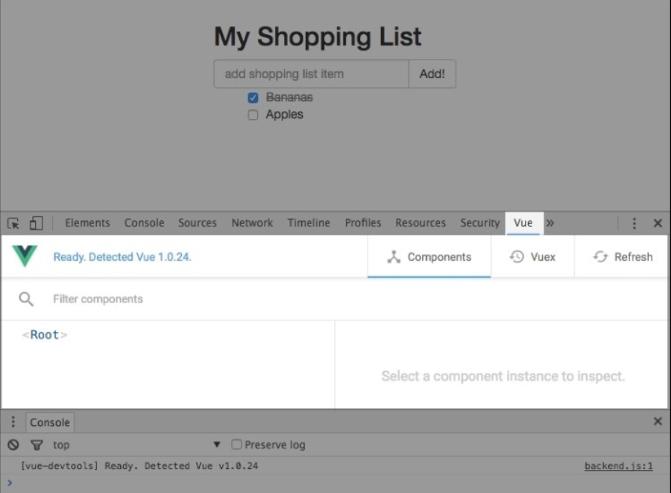The height and width of the screenshot is (493, 671).
Task: Select the Root component in tree
Action: coord(45,335)
